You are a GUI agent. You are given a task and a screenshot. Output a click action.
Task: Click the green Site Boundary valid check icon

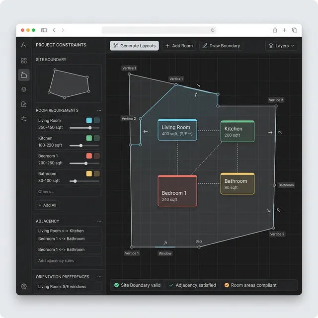pos(116,285)
